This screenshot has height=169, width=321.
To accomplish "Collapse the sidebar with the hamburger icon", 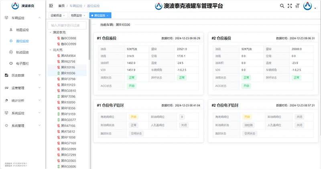I will 51,6.
